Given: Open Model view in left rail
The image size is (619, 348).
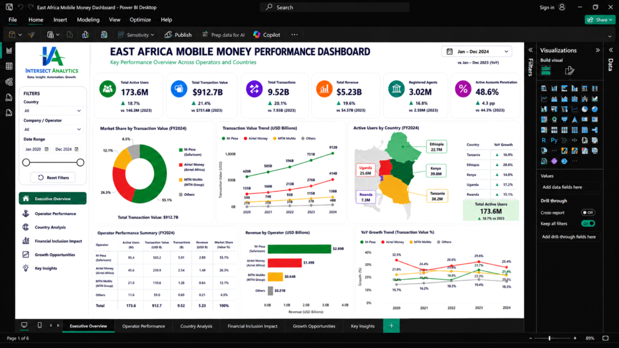Looking at the screenshot, I should (x=9, y=82).
